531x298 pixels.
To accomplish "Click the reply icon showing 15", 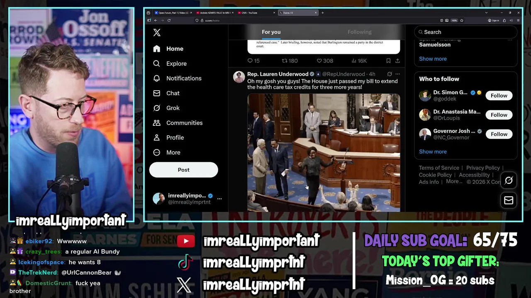I will pos(253,61).
